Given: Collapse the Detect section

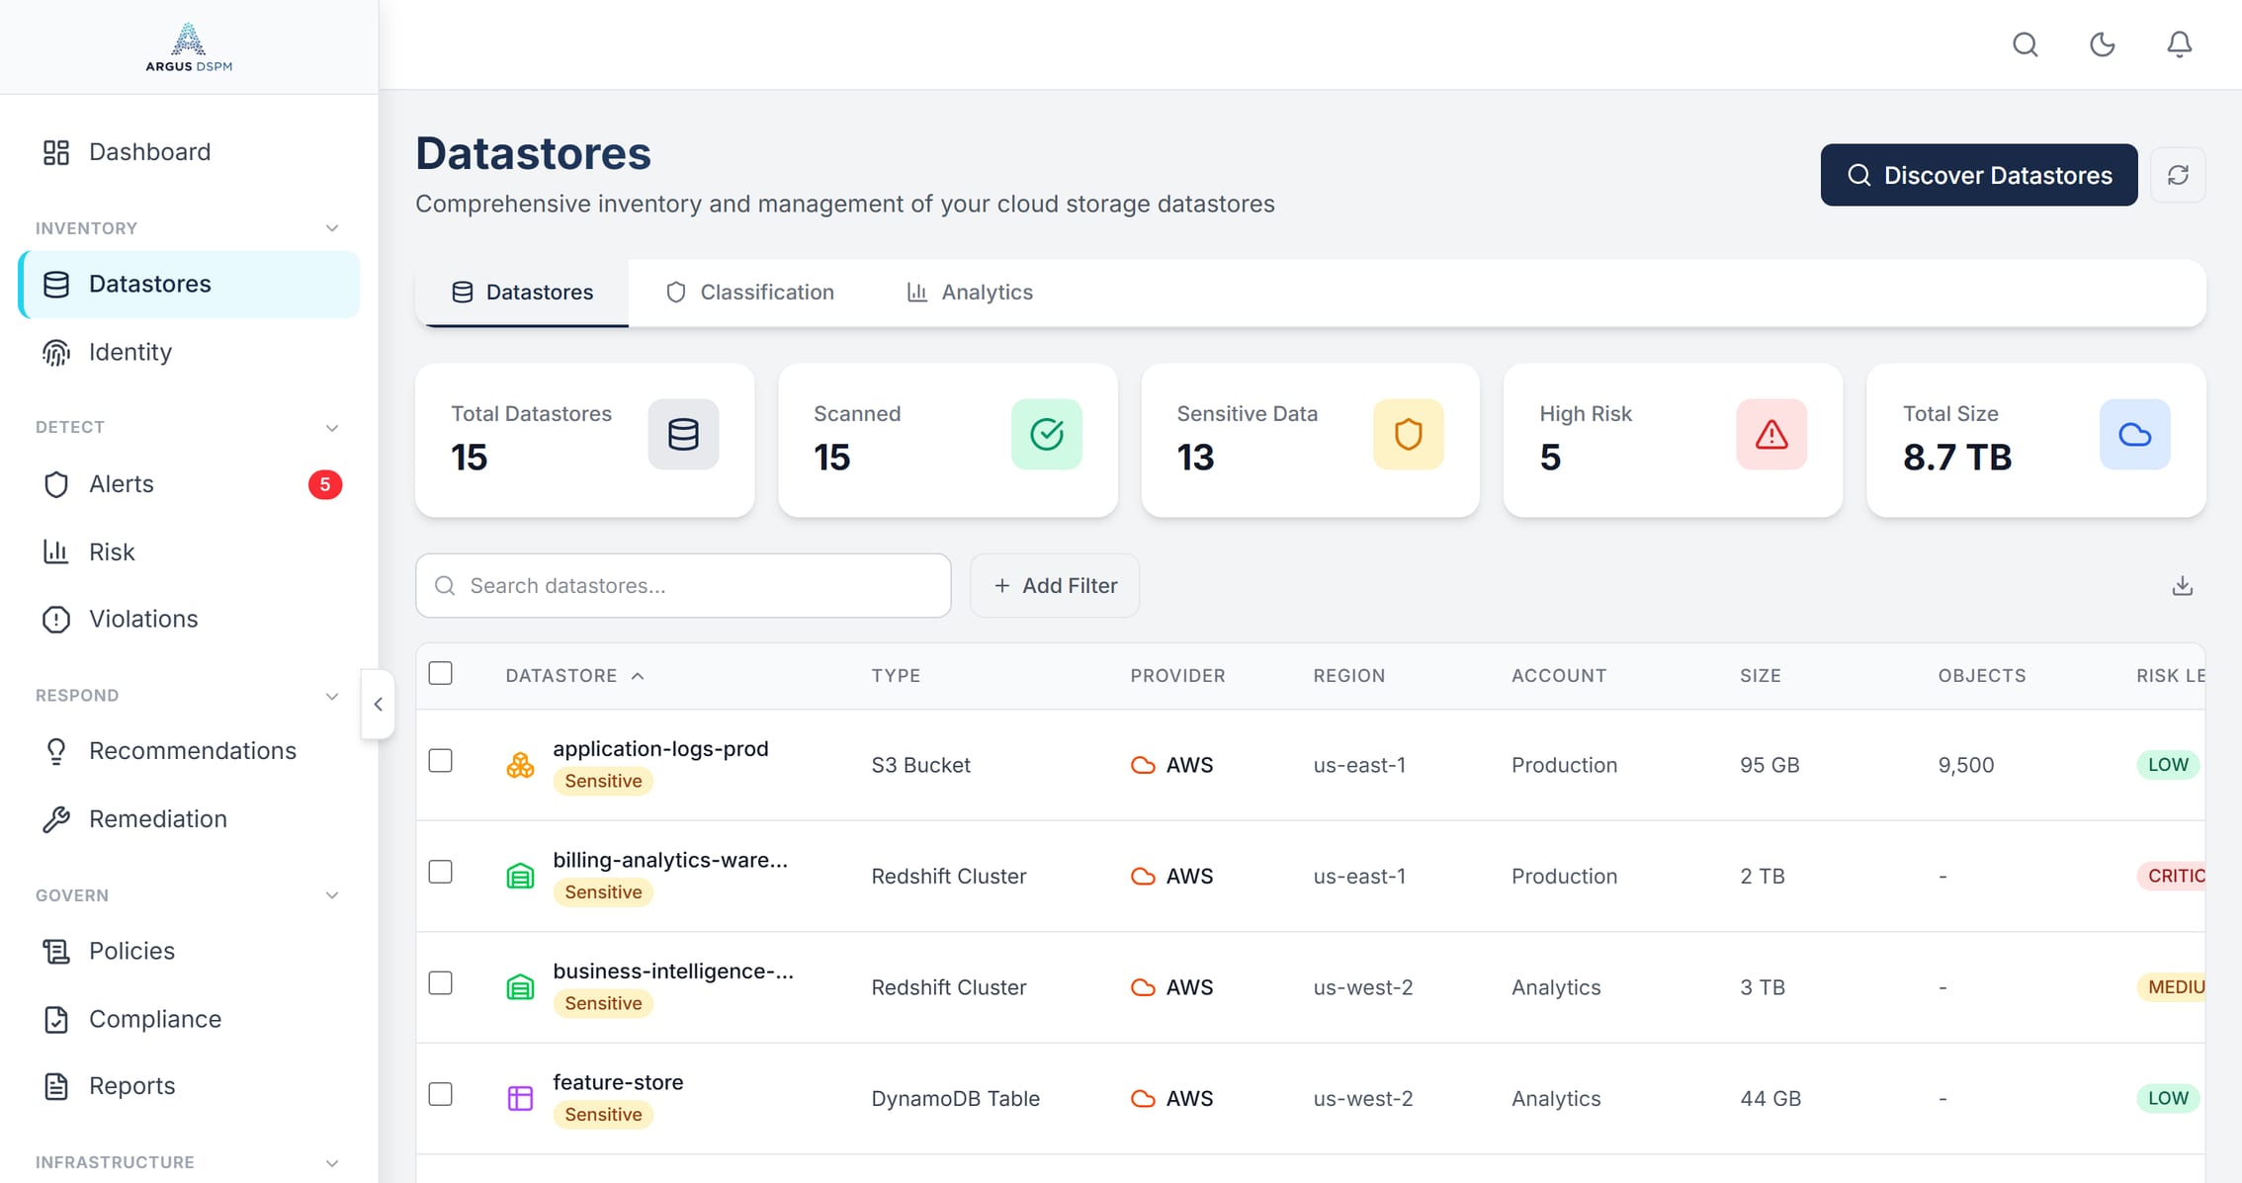Looking at the screenshot, I should (x=332, y=428).
